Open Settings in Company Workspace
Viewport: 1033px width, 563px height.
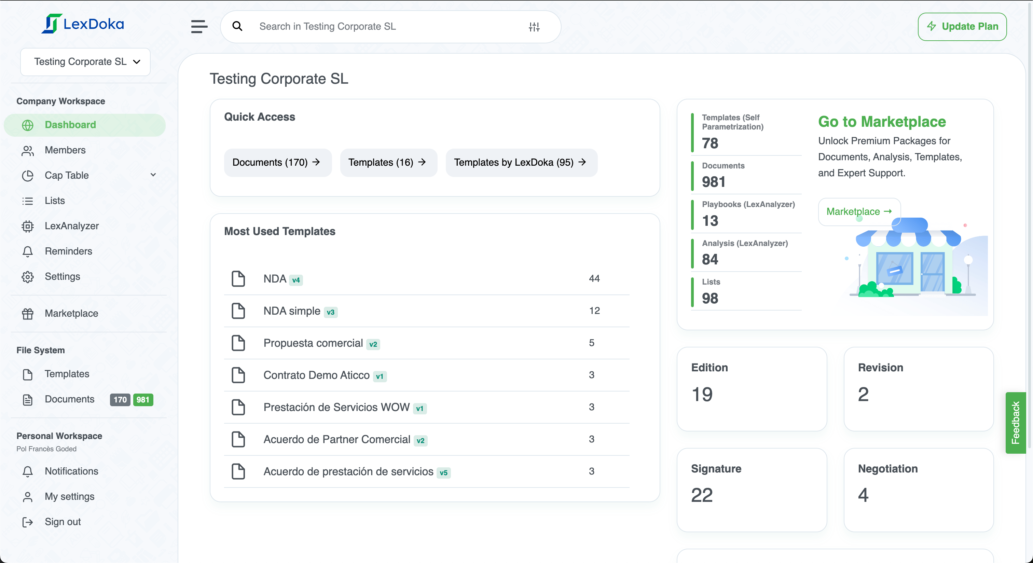tap(62, 276)
